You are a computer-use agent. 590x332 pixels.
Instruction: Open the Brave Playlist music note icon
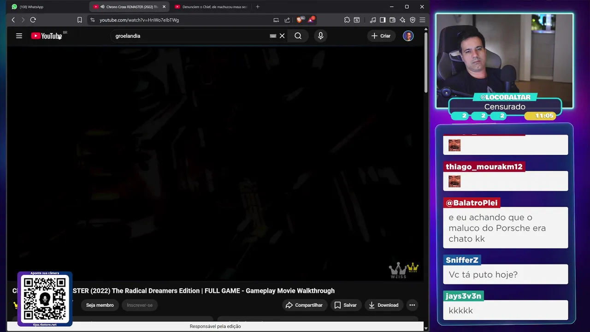[373, 20]
